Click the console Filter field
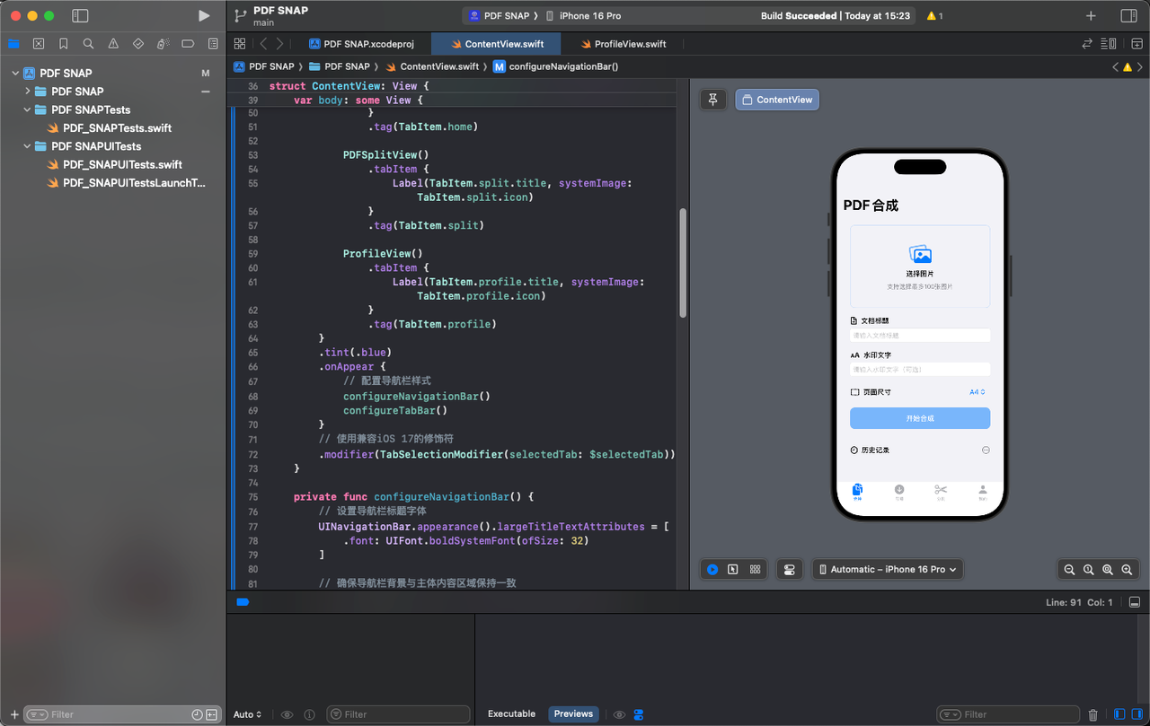The height and width of the screenshot is (726, 1150). click(x=1007, y=714)
